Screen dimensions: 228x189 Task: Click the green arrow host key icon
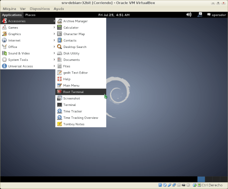tap(199, 185)
